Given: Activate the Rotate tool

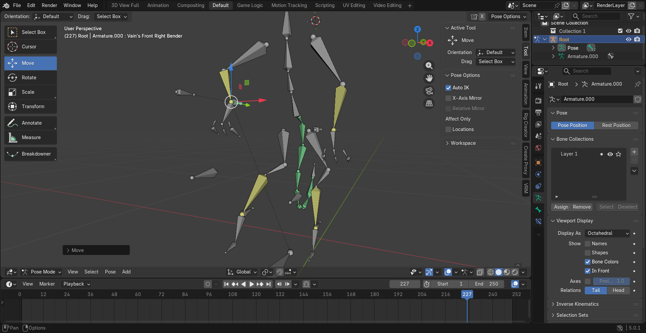Looking at the screenshot, I should [30, 78].
